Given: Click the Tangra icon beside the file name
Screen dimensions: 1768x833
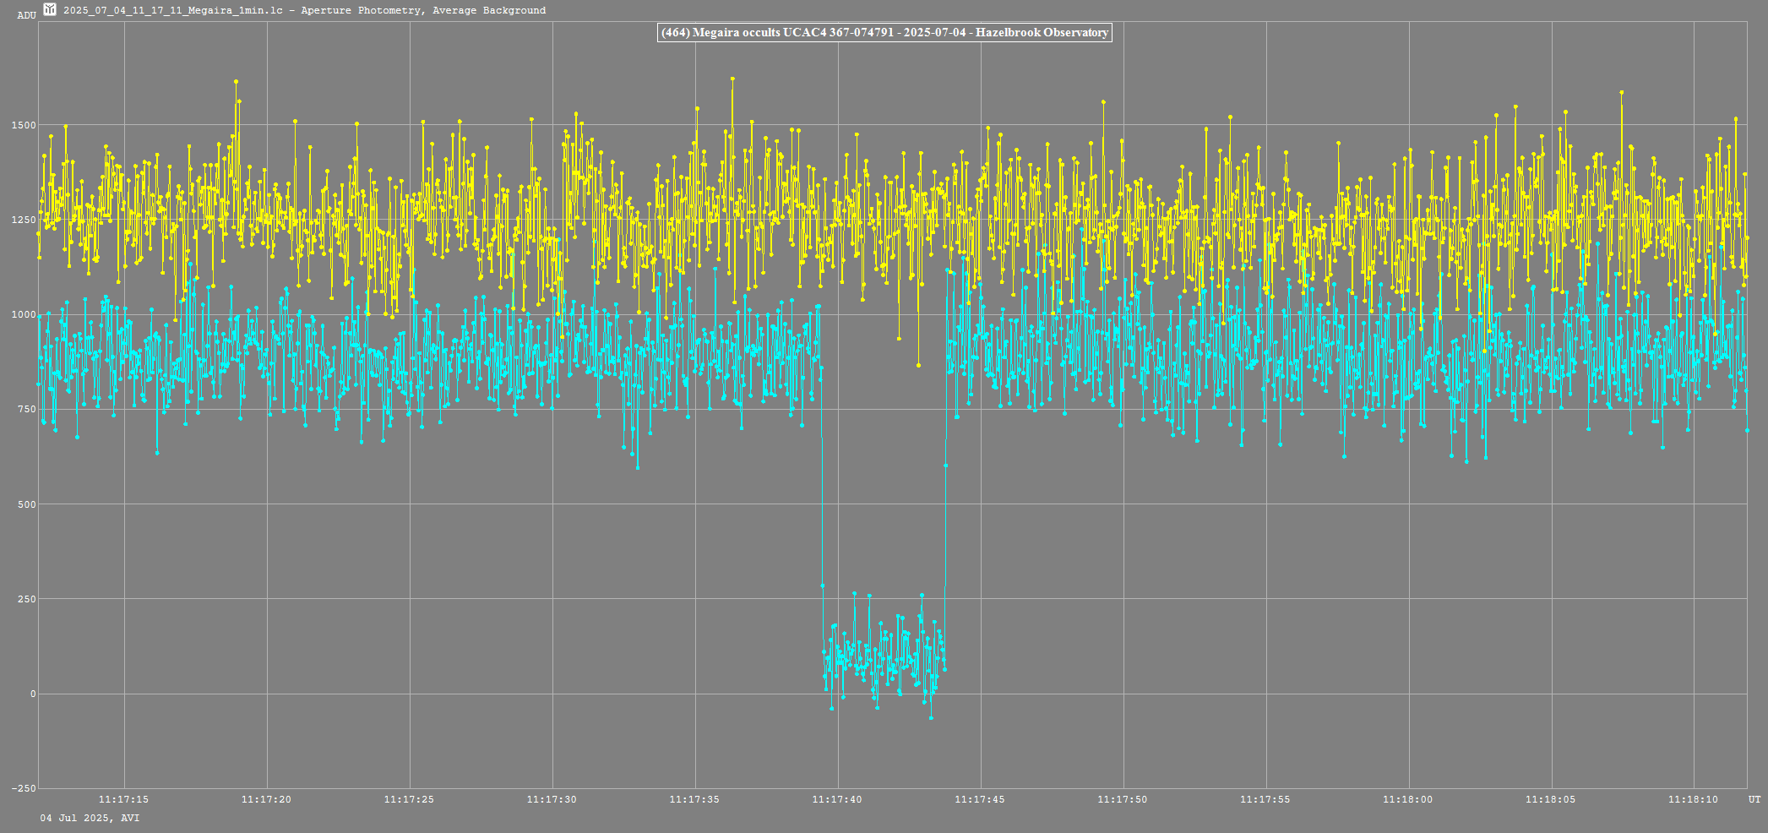Looking at the screenshot, I should [x=50, y=10].
